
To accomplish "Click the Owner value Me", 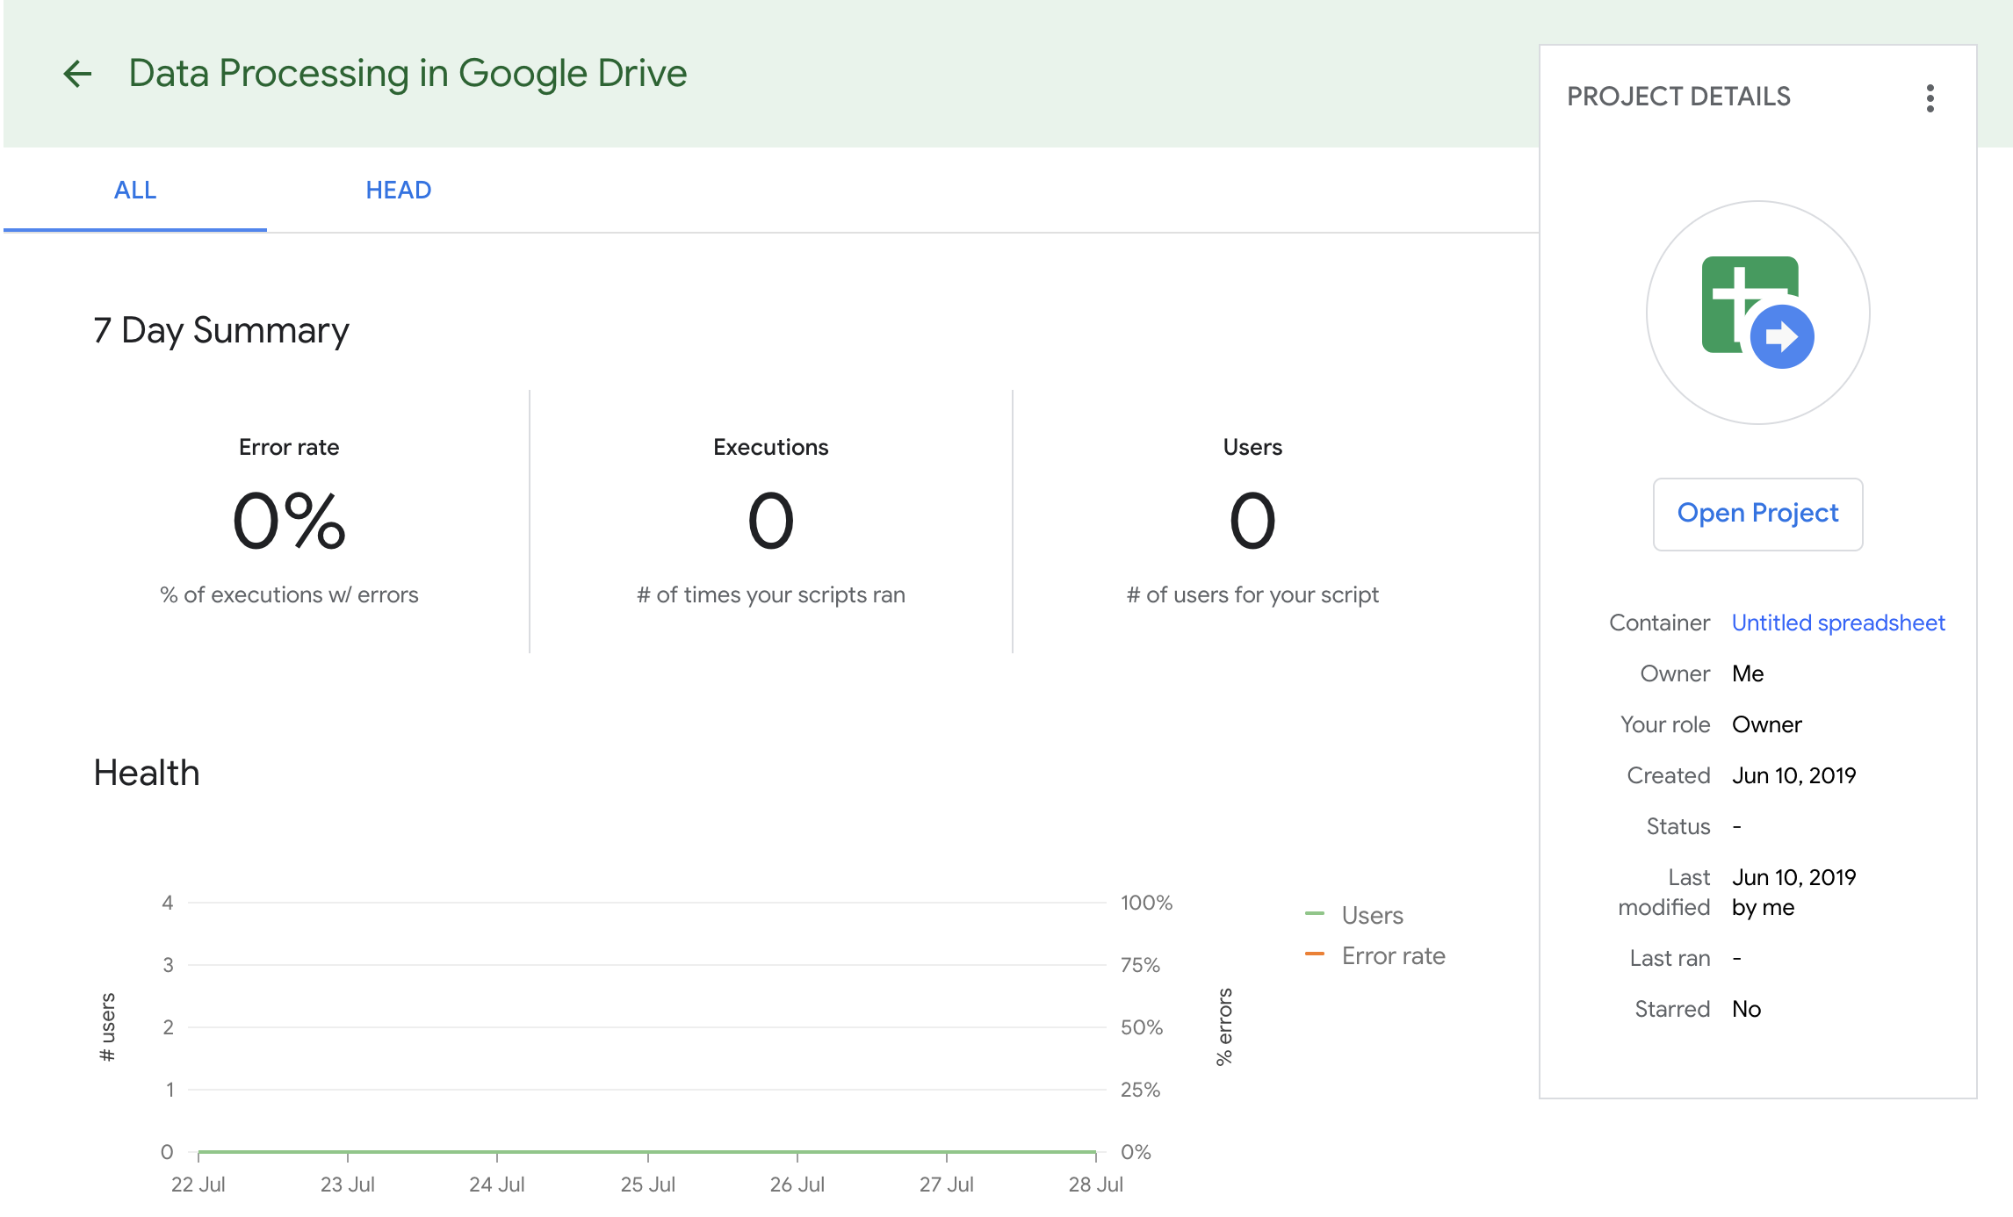I will pos(1747,673).
